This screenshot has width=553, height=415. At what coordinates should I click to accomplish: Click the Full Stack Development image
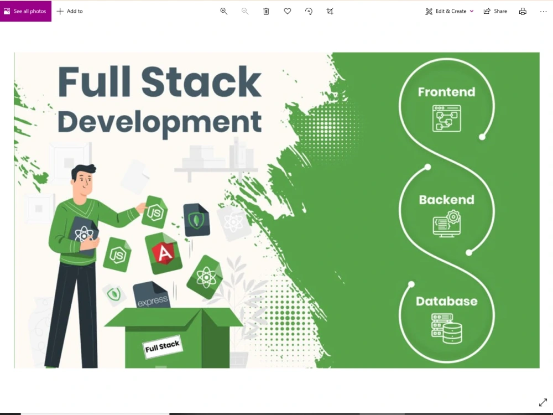coord(276,210)
